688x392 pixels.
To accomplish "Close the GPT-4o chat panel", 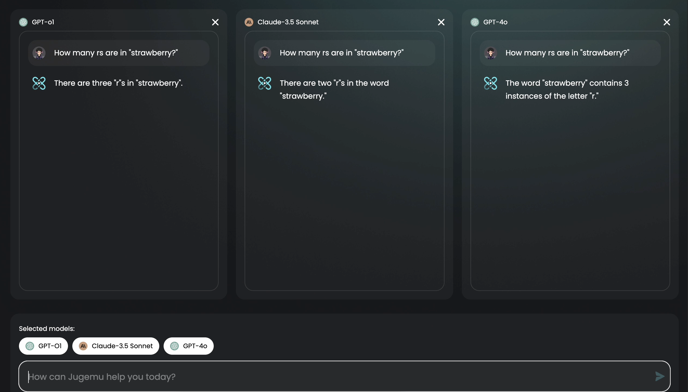I will point(667,22).
